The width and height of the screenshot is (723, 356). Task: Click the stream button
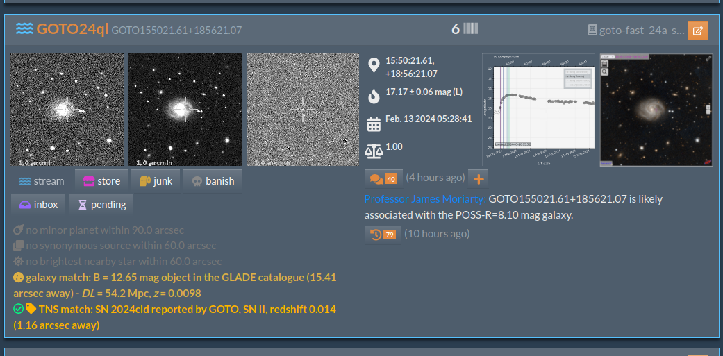42,181
